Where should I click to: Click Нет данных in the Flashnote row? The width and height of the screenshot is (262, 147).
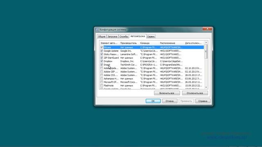126,85
